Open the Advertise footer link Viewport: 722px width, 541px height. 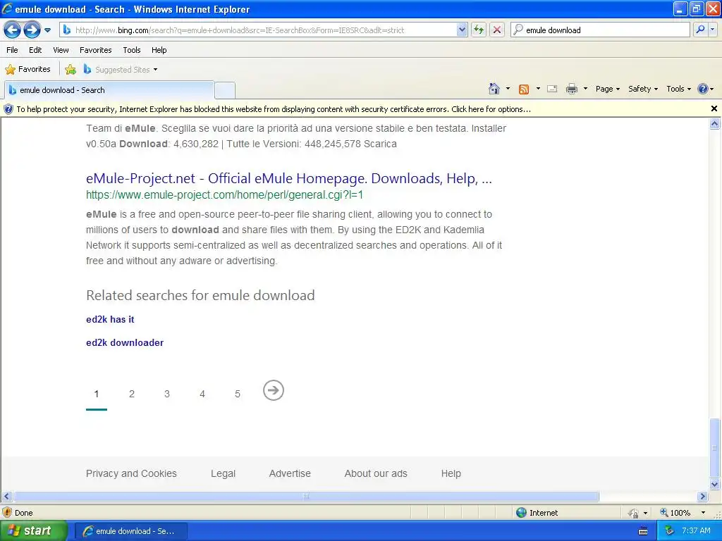point(290,473)
